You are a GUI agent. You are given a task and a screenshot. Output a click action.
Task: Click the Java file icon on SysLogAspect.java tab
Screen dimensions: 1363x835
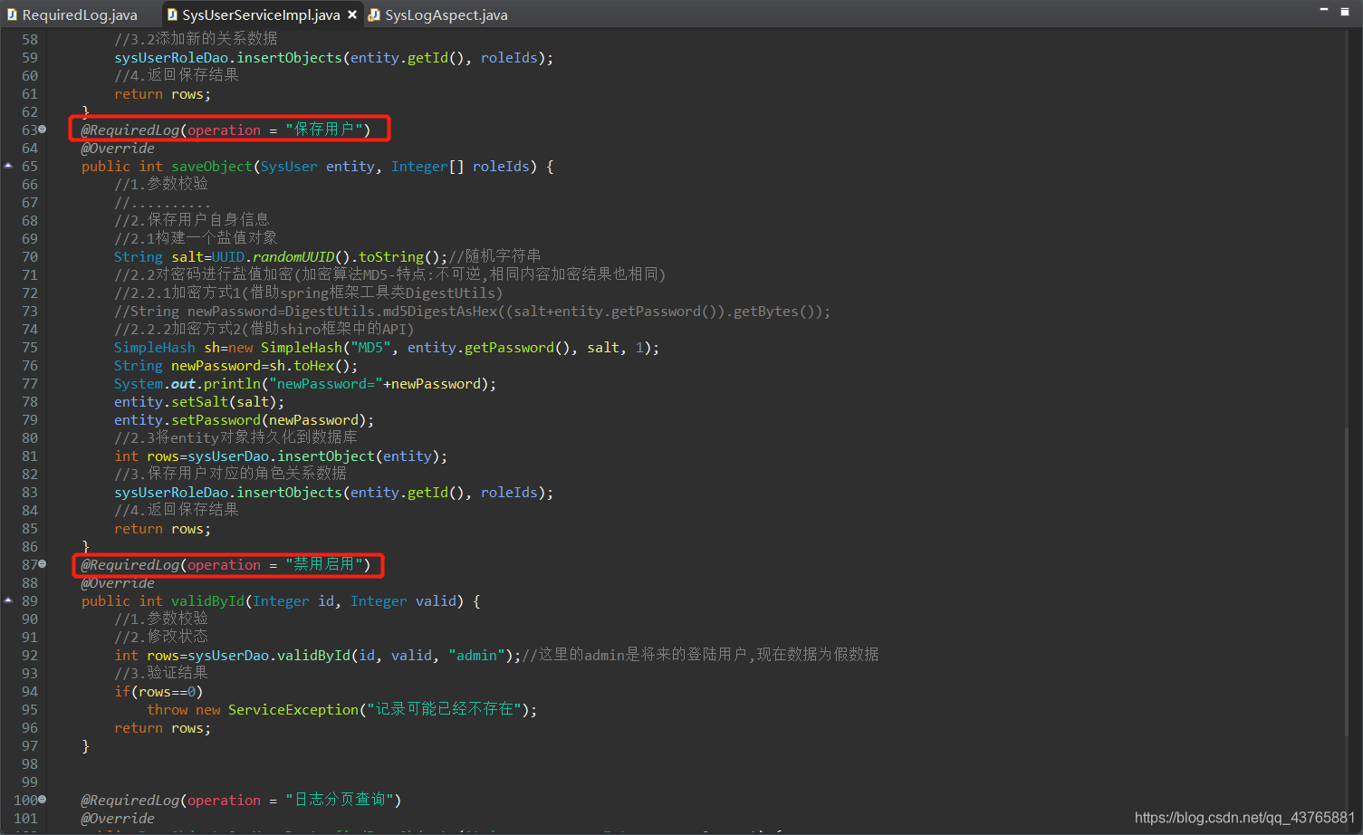373,14
